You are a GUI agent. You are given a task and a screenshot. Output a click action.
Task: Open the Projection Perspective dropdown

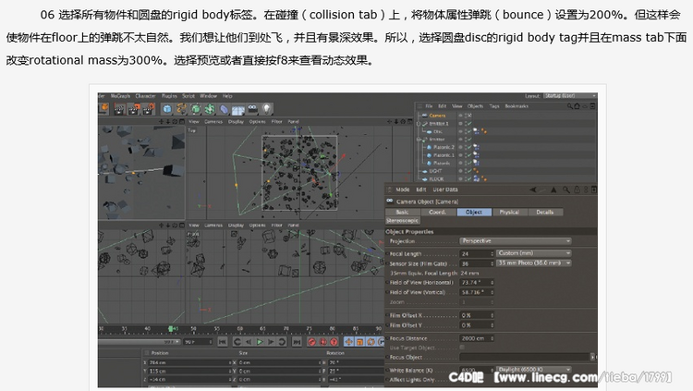tap(516, 241)
